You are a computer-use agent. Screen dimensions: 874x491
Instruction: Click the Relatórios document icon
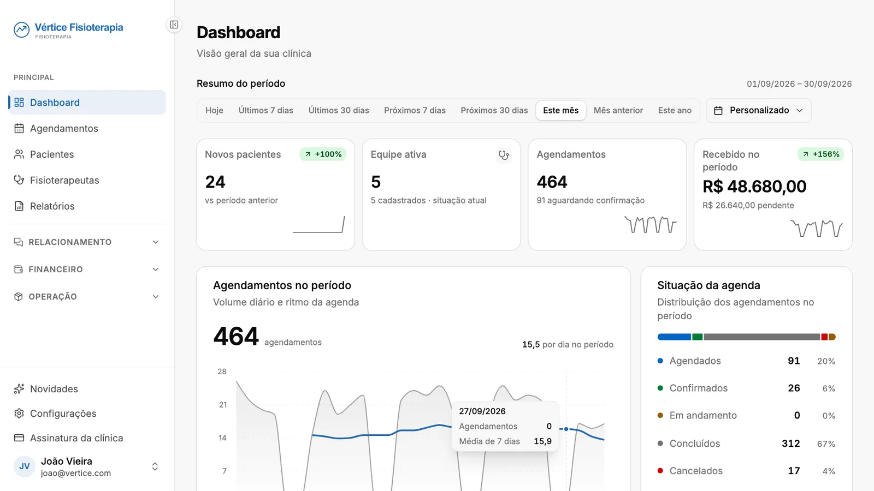click(x=19, y=206)
